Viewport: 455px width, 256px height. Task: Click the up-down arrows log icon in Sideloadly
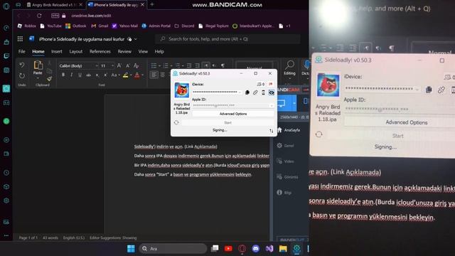coord(272,131)
